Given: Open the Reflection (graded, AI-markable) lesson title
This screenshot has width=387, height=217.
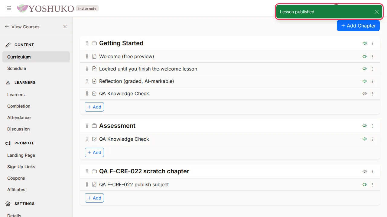Looking at the screenshot, I should [x=137, y=81].
